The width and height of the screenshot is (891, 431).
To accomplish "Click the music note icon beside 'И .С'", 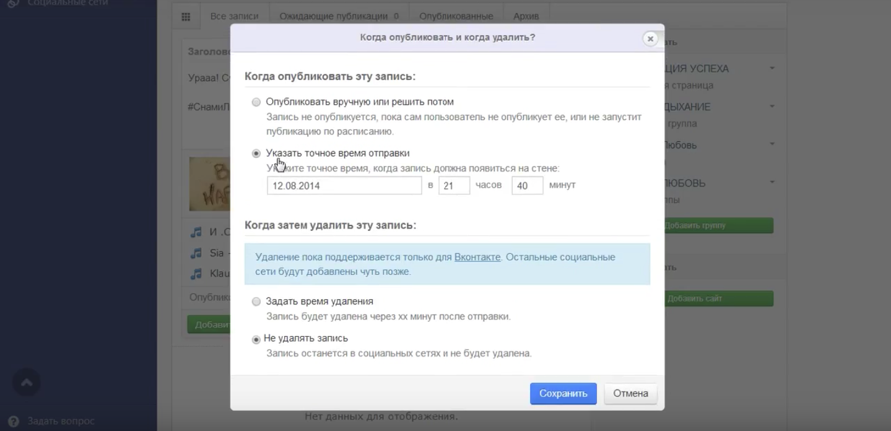I will pos(196,233).
